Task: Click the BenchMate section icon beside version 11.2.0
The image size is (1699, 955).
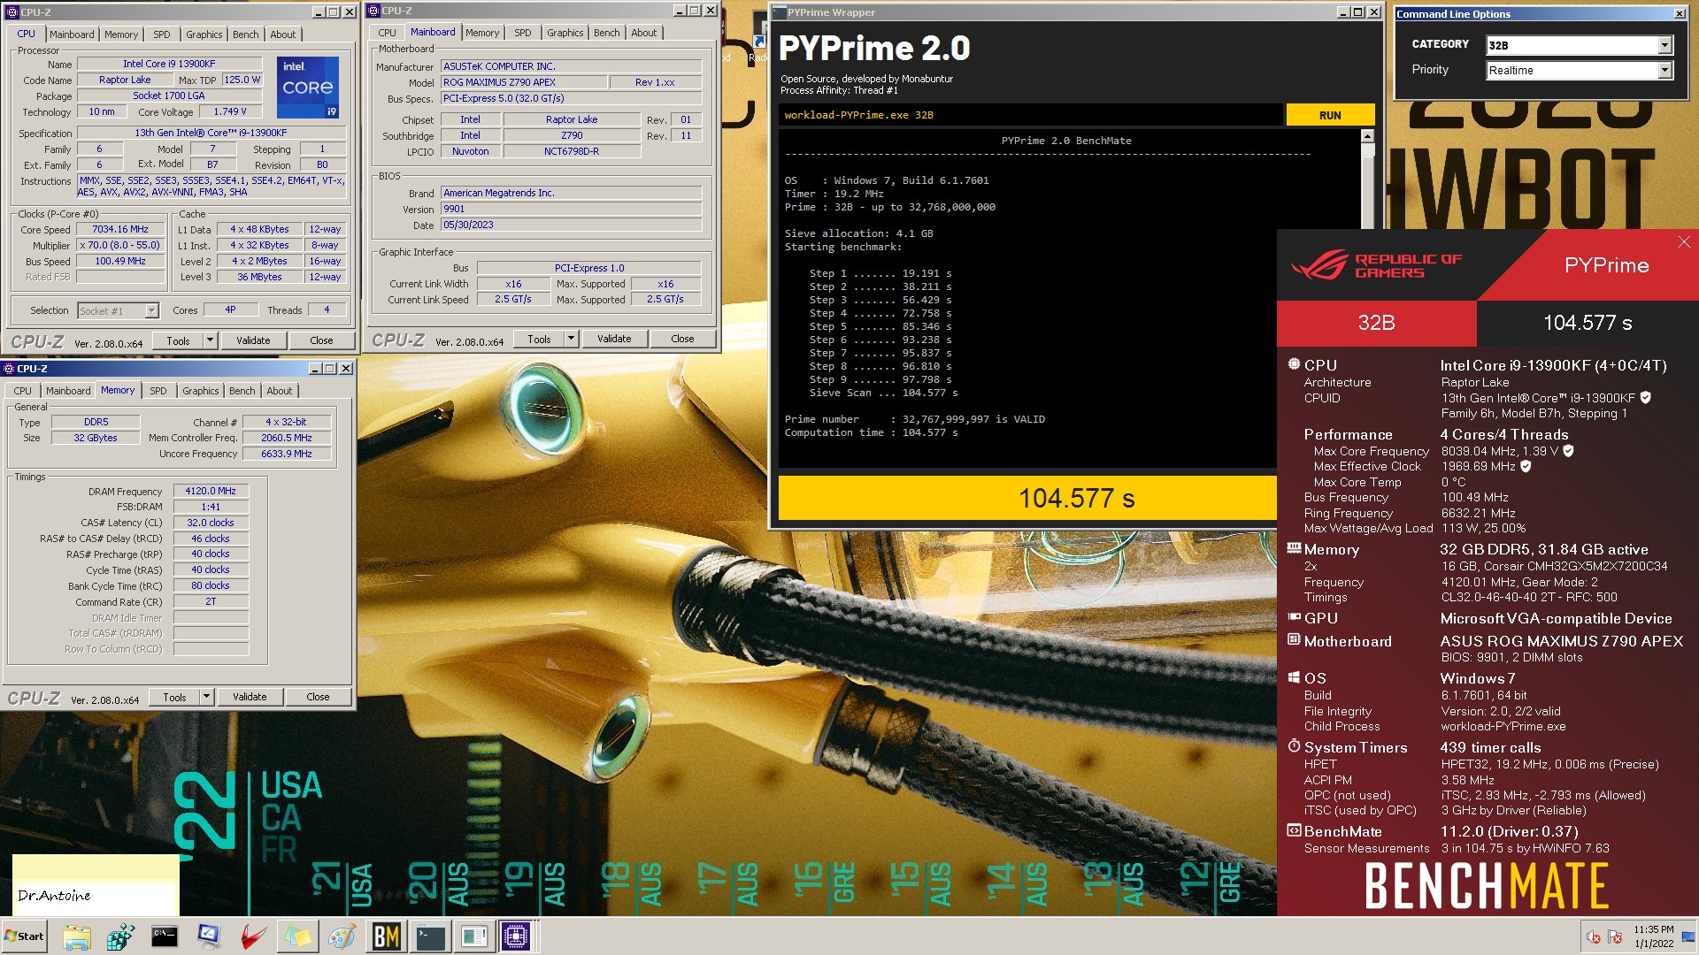Action: (1294, 830)
